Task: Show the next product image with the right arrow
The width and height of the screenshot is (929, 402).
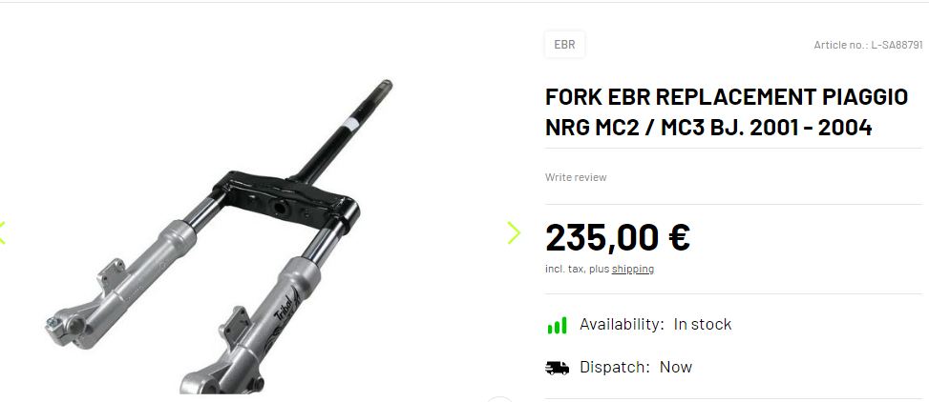Action: (x=514, y=233)
